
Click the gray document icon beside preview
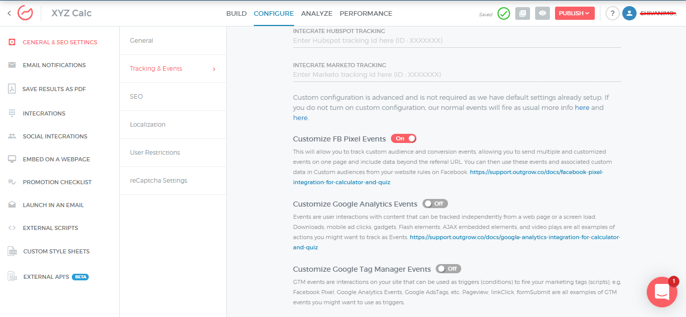click(522, 14)
